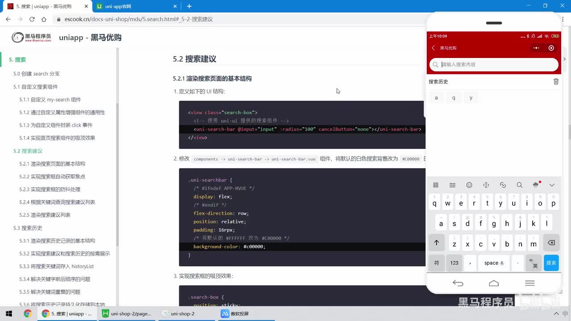This screenshot has height=321, width=571.
Task: Tap phone navigation back arrow
Action: (458, 283)
